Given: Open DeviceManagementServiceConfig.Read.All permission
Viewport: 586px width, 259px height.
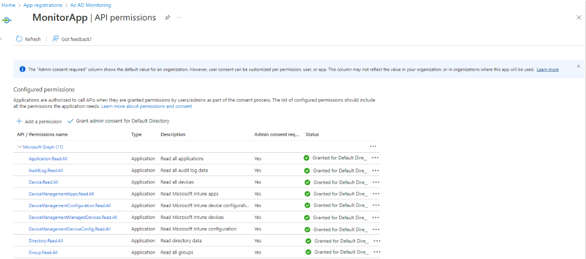Looking at the screenshot, I should tap(70, 229).
